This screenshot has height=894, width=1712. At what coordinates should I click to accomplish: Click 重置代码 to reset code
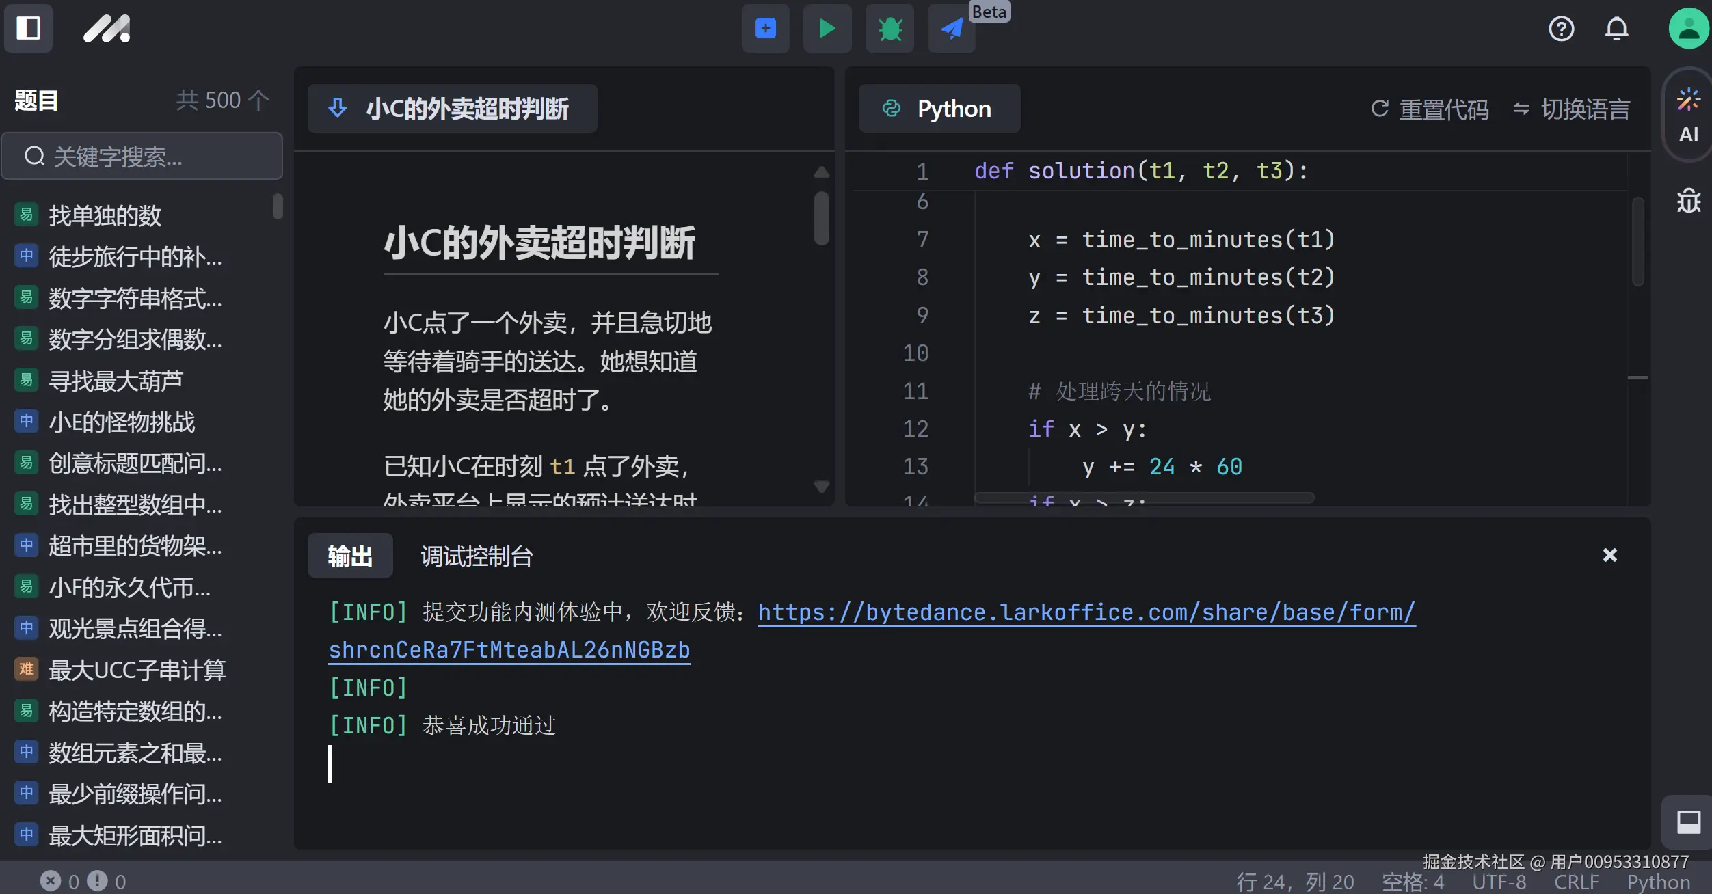click(x=1430, y=109)
